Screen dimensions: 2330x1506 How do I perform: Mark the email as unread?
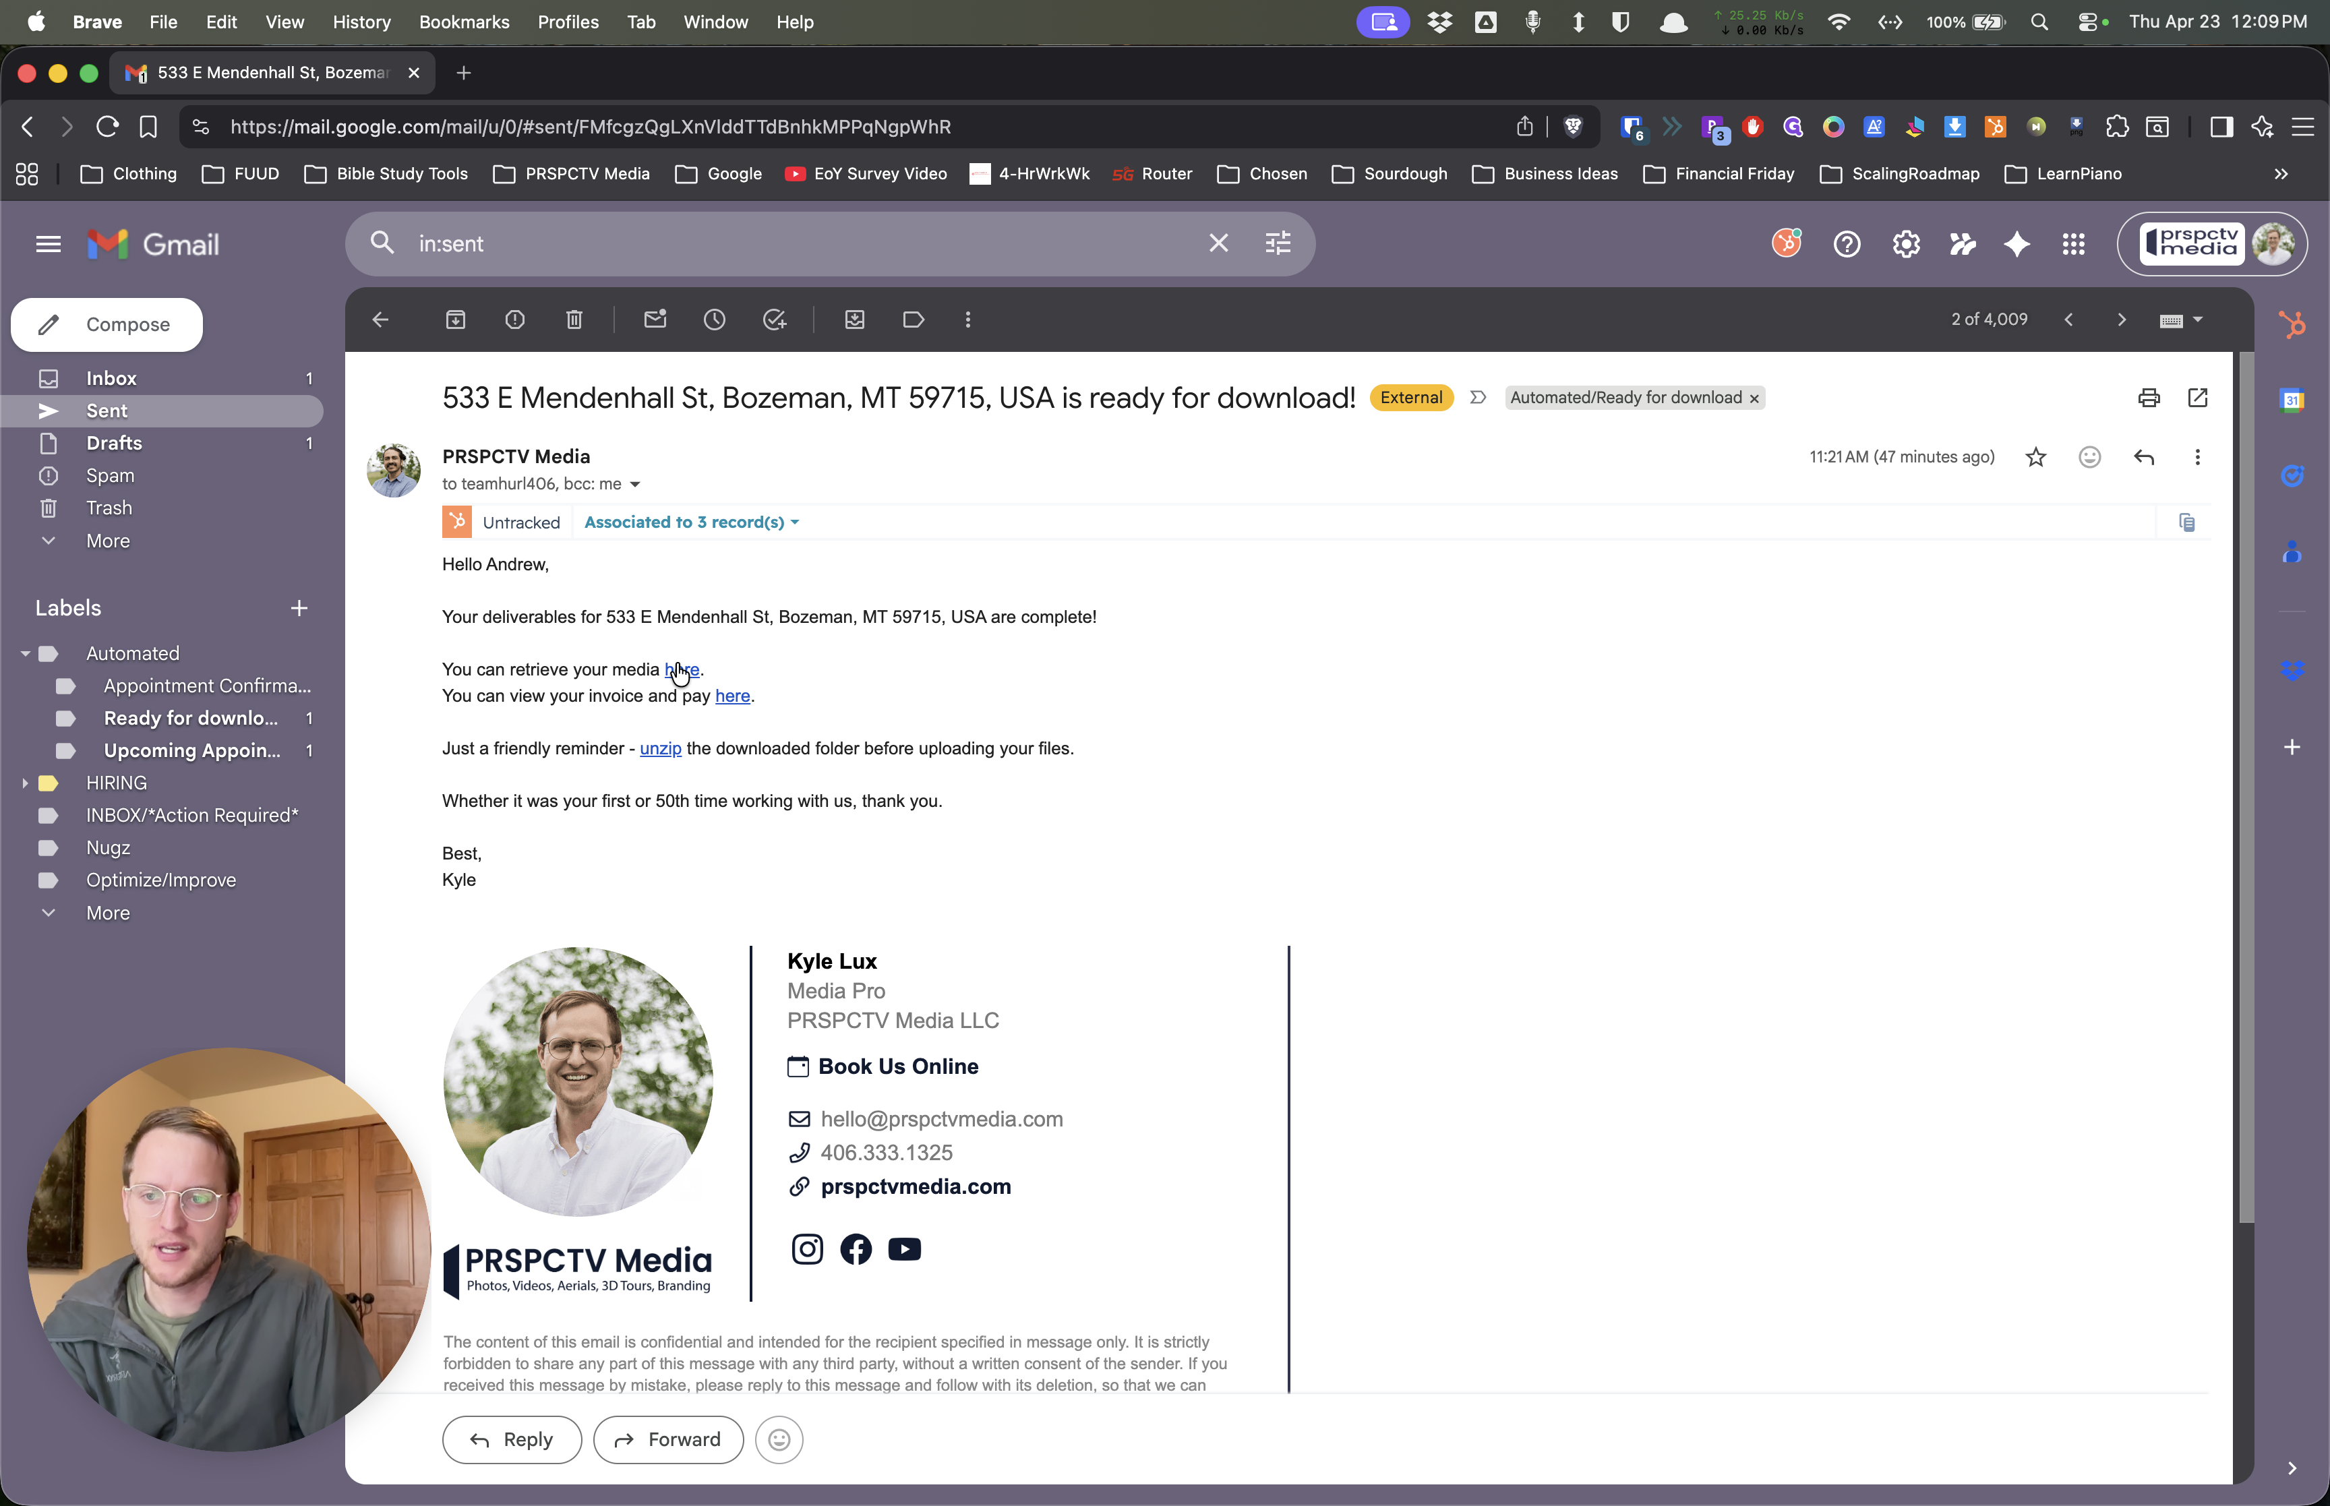point(655,320)
